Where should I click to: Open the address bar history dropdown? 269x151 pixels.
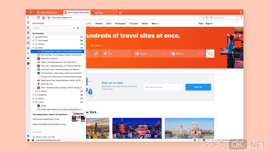[x=200, y=17]
